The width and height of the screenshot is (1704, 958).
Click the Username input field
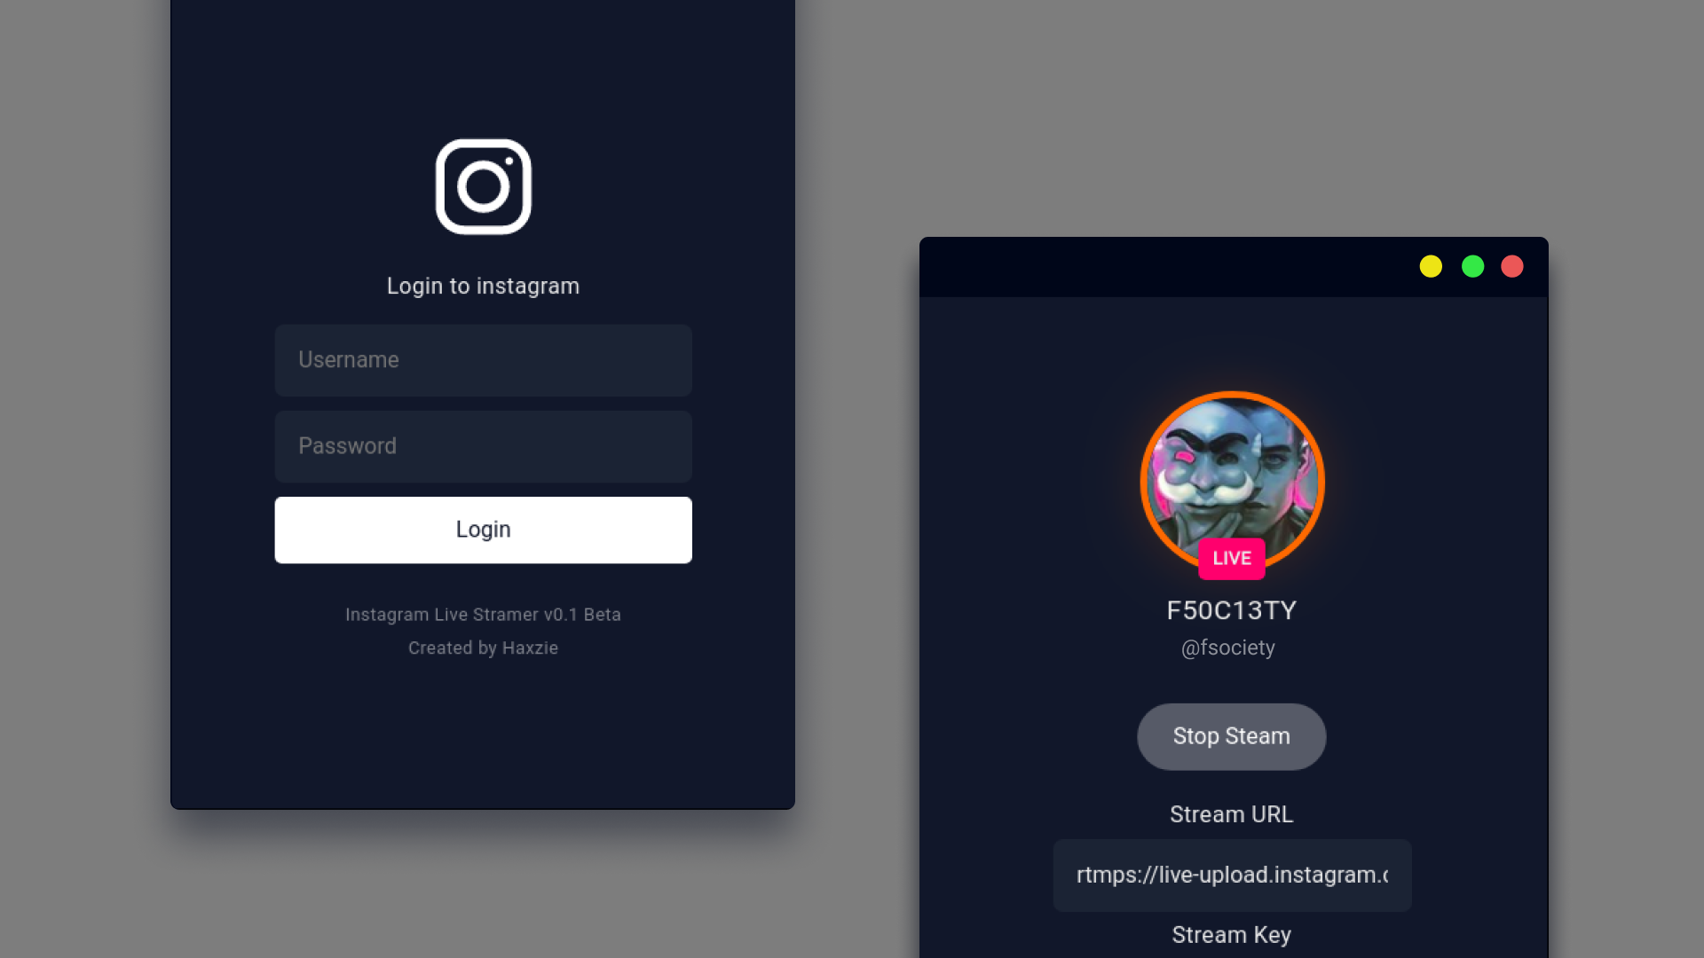point(484,359)
